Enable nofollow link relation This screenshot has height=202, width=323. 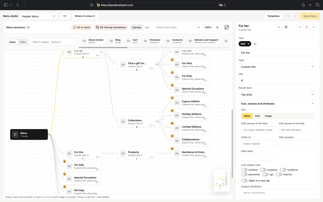point(244,170)
